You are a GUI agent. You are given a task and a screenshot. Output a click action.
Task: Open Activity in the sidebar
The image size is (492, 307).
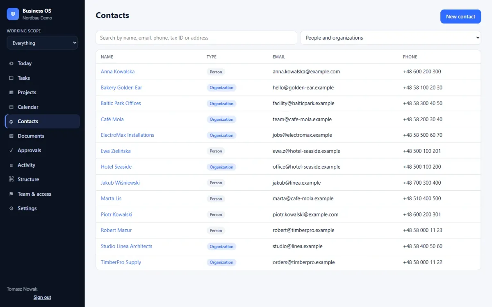[x=42, y=165]
